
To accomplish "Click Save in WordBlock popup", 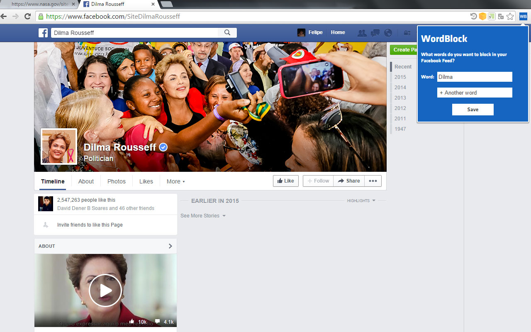I will pos(473,110).
